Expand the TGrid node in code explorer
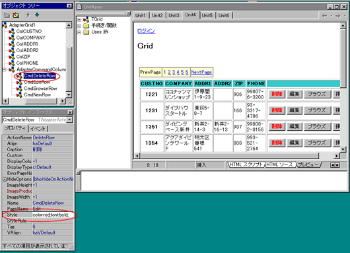350x253 pixels. [x=79, y=20]
